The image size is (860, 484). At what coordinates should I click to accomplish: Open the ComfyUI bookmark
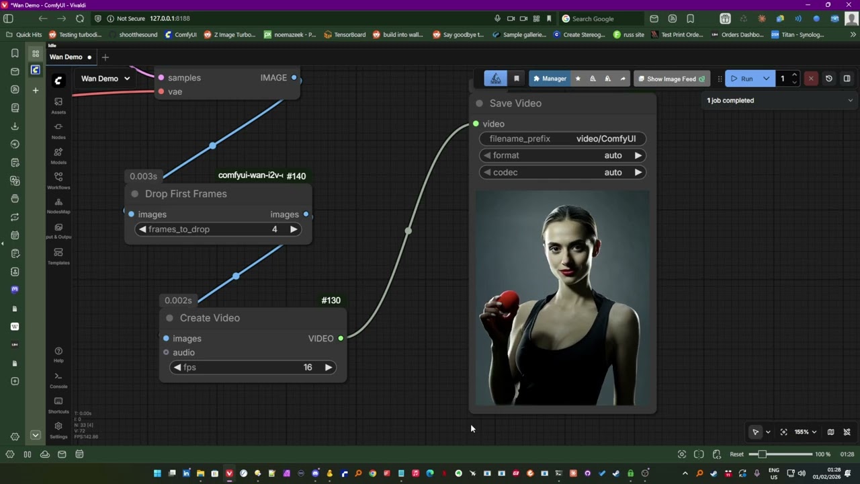click(x=181, y=35)
